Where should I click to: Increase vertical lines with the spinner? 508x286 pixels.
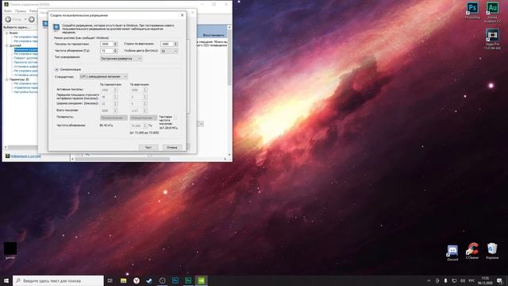click(175, 42)
